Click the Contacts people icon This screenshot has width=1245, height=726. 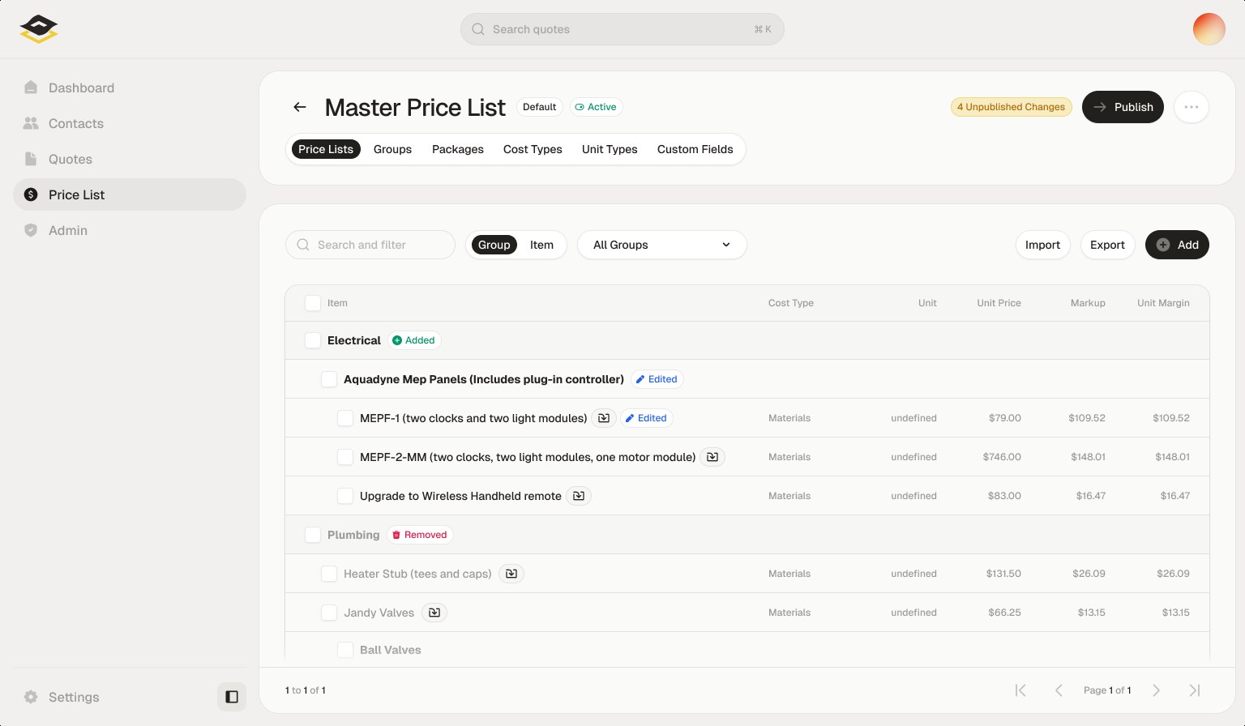pyautogui.click(x=31, y=123)
